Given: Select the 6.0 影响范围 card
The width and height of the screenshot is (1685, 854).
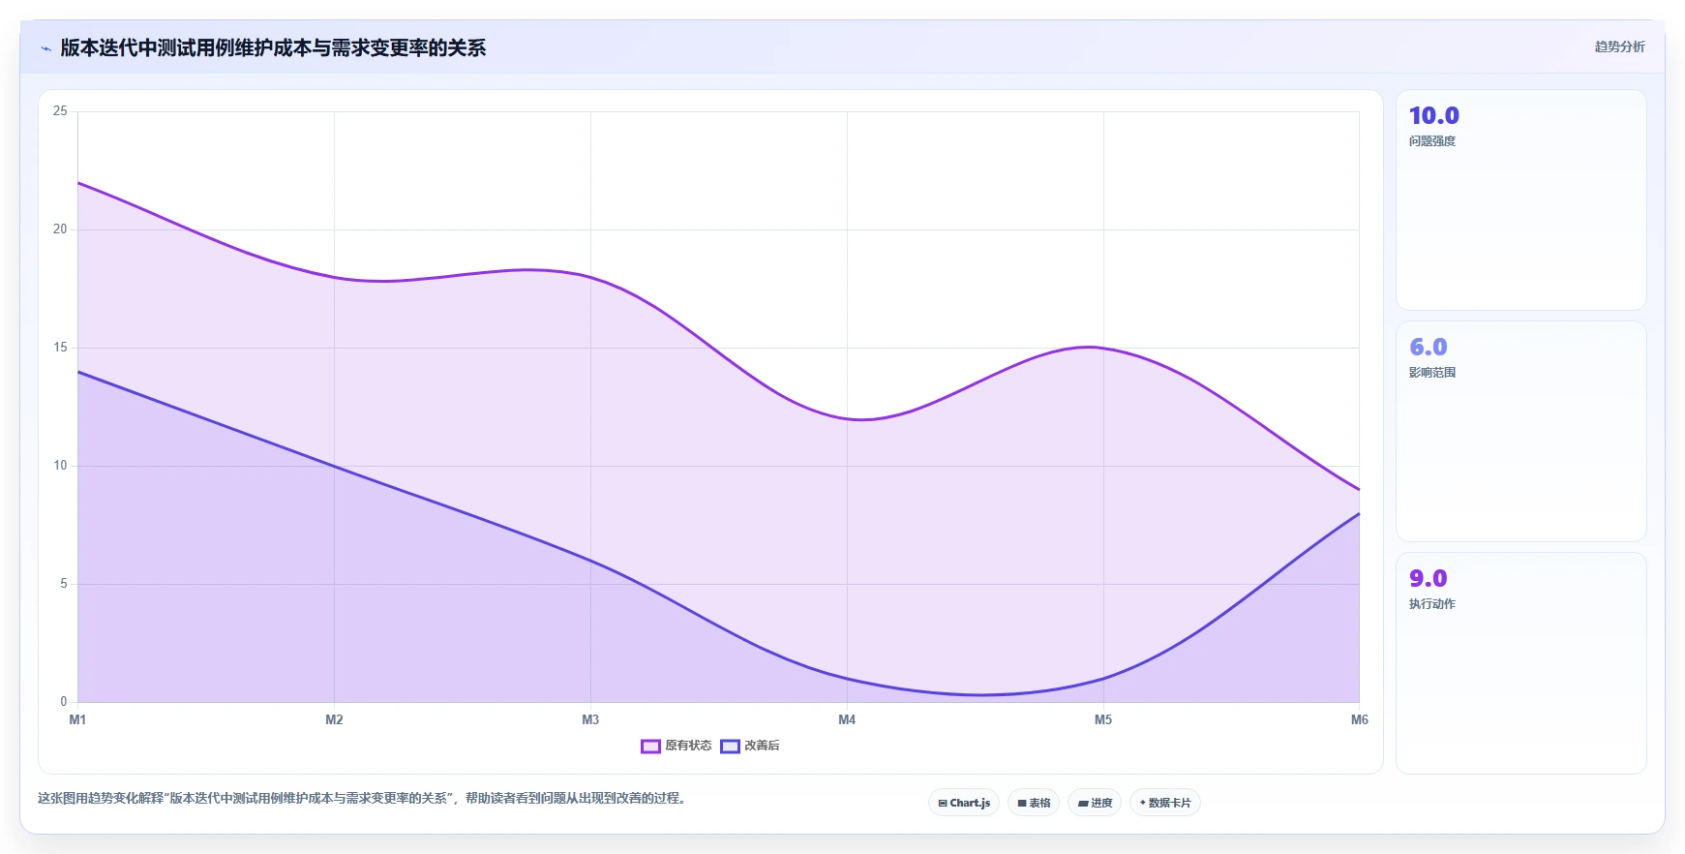Looking at the screenshot, I should point(1520,431).
